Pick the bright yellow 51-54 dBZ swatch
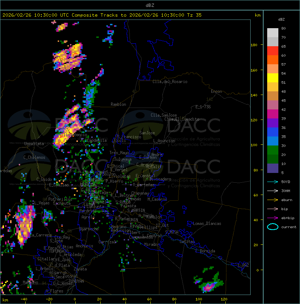This screenshot has width=300, height=304. tap(273, 78)
